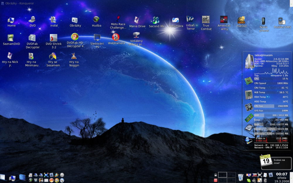
Task: Click the yellow floppy disk launcher
Action: point(57,180)
